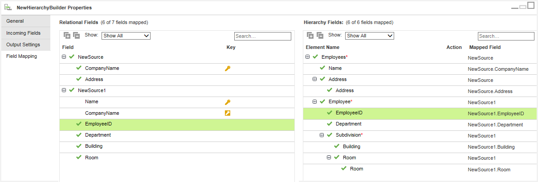Click the key icon beside NewSource CompanyName
The height and width of the screenshot is (182, 538).
(x=228, y=69)
